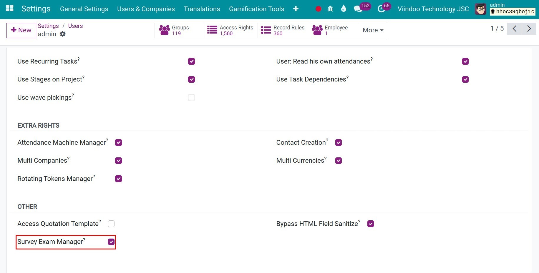539x273 pixels.
Task: Click the plus icon in top menu
Action: [x=296, y=9]
